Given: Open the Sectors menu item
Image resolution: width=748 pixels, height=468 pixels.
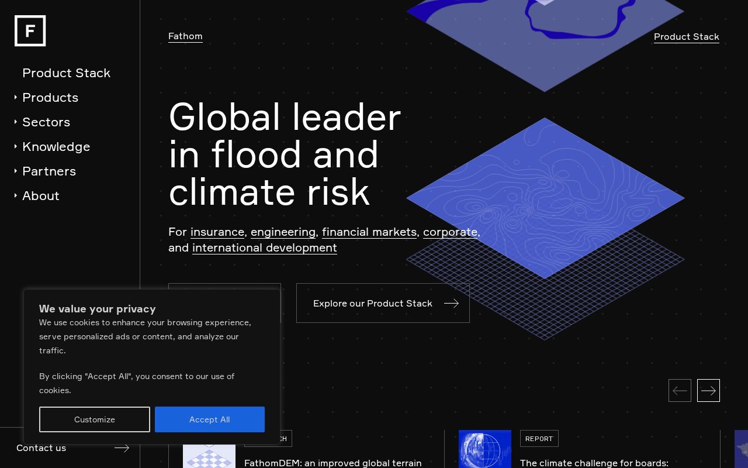Looking at the screenshot, I should coord(46,122).
